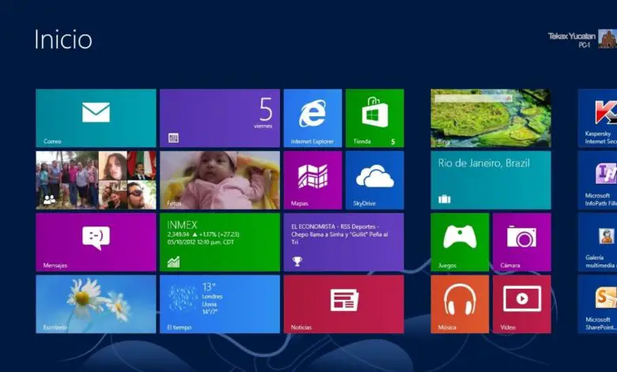Open the Noticias news tile
The height and width of the screenshot is (372, 617).
[x=343, y=304]
